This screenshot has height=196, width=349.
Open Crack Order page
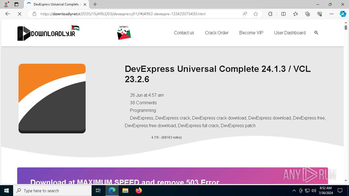217,33
